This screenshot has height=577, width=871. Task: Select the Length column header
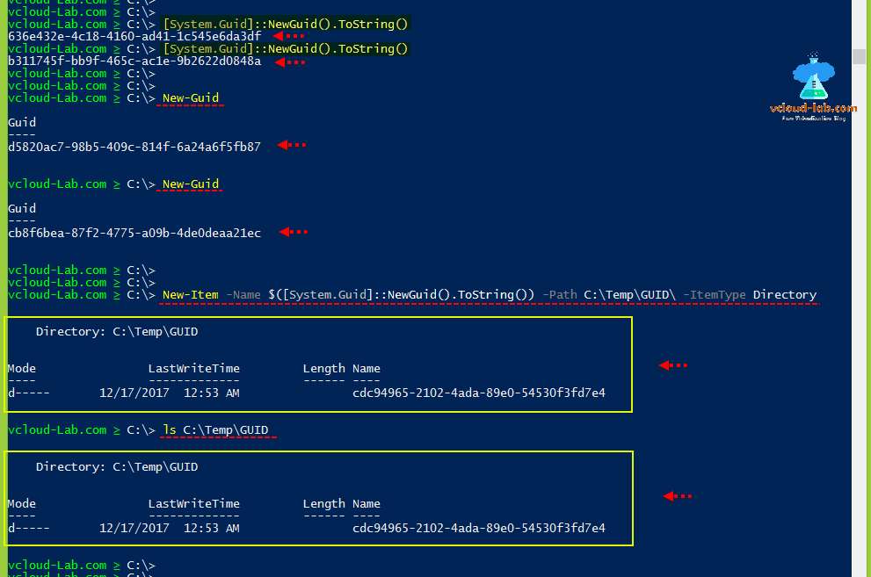pos(324,368)
